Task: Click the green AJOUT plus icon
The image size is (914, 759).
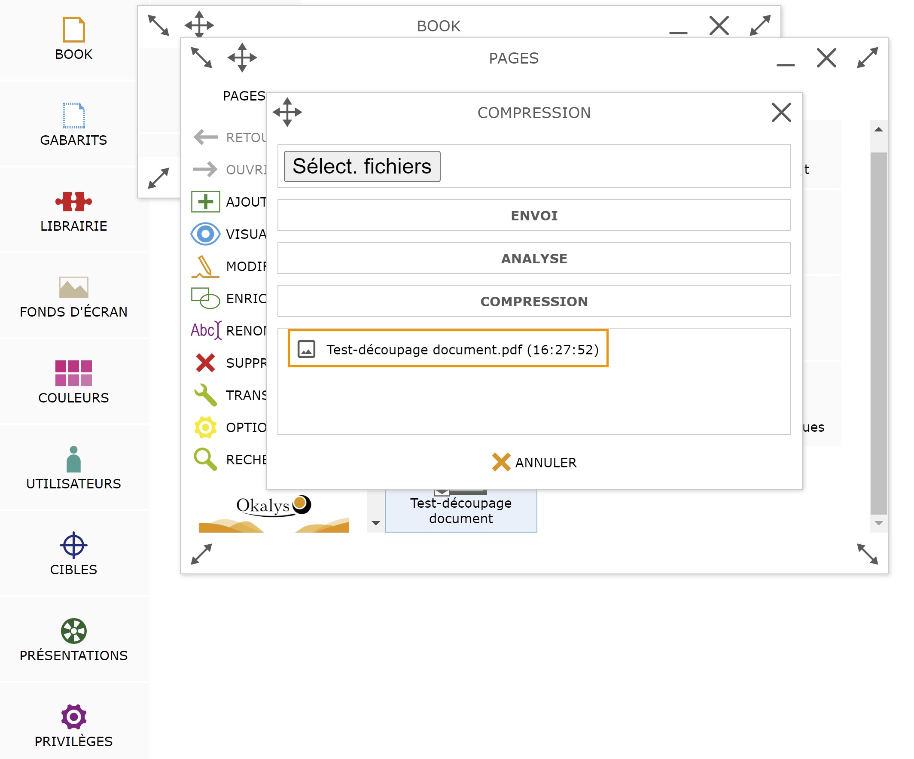Action: coord(205,202)
